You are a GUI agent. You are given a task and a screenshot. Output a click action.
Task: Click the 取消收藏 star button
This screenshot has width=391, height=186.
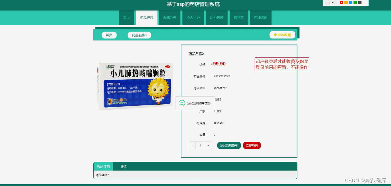(x=282, y=35)
